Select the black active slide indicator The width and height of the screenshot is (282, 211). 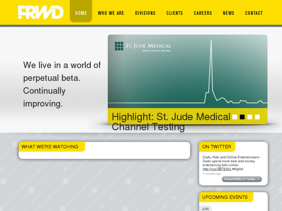tap(242, 117)
